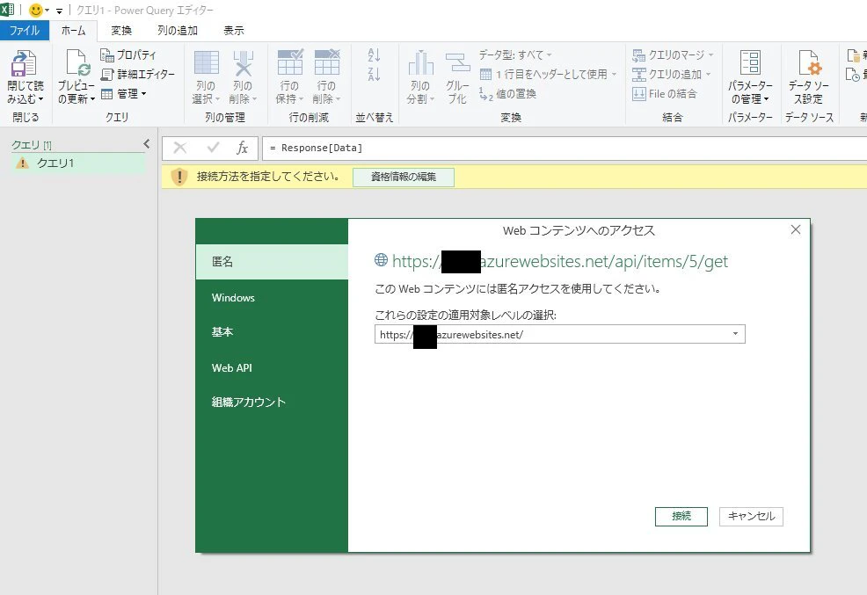Open the 列の分割 dropdown arrow
The height and width of the screenshot is (595, 867).
tap(433, 99)
